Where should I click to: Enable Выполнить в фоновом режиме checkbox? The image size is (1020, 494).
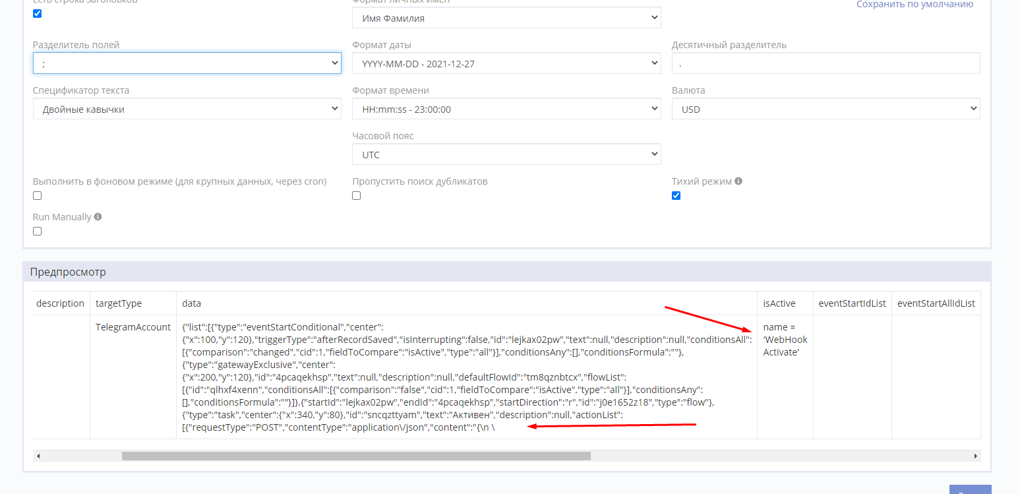point(38,196)
